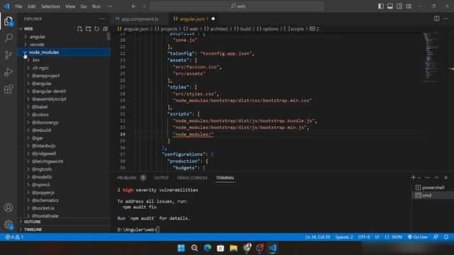This screenshot has height=255, width=454.
Task: Open the Manage gear icon
Action: point(9,225)
